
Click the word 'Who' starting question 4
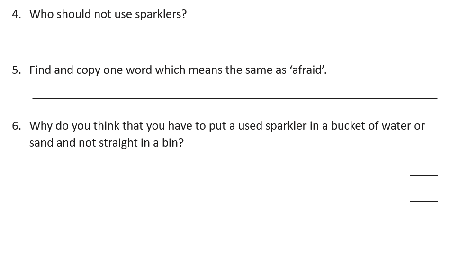coord(41,14)
